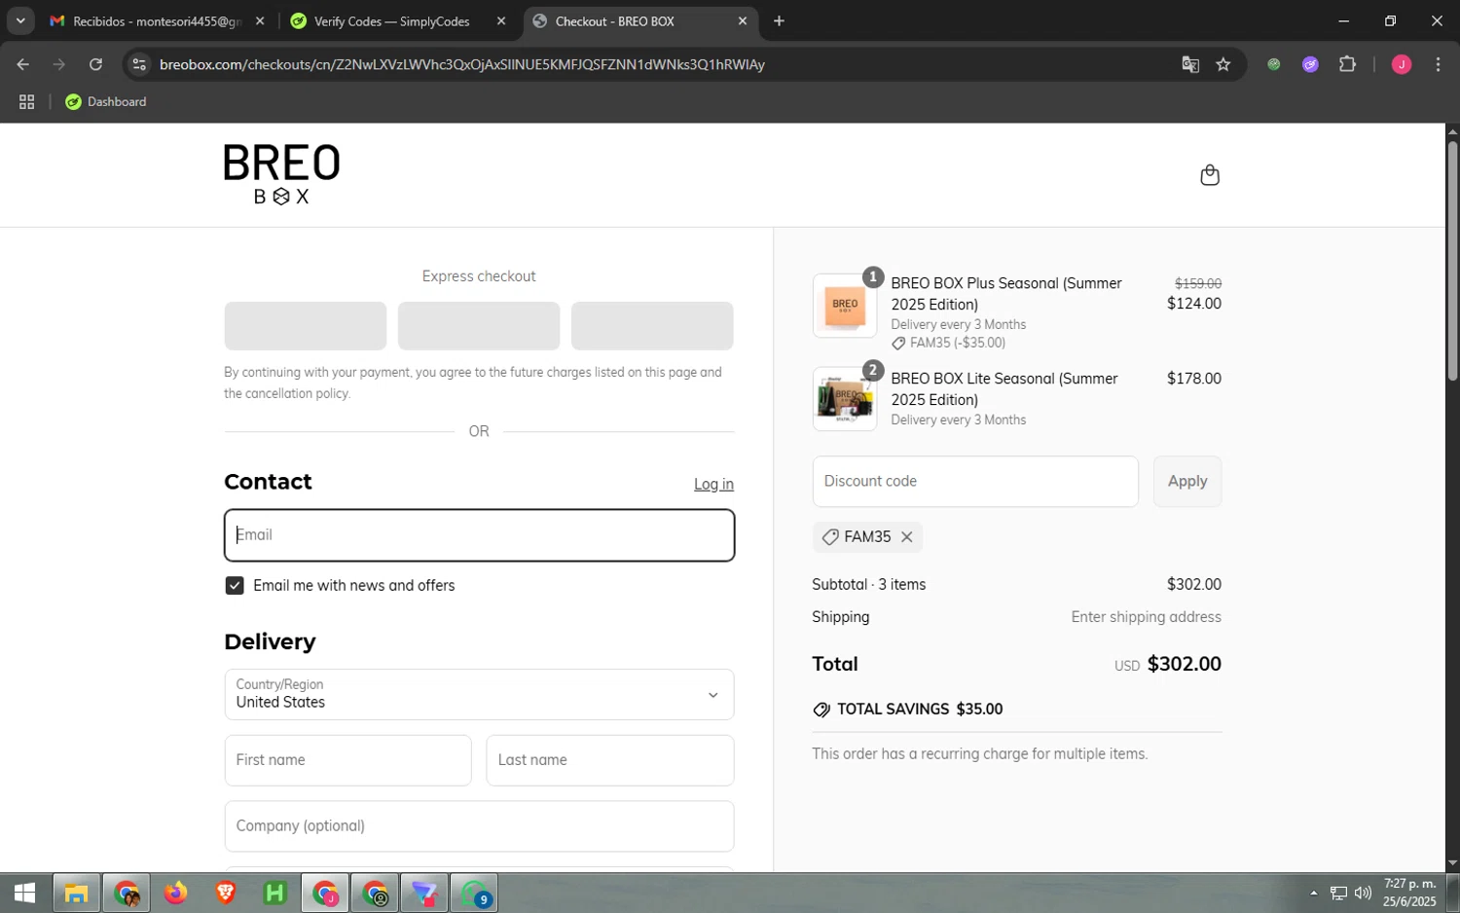The image size is (1460, 913).
Task: Click the BREO BOX Lite Seasonal thumbnail
Action: pyautogui.click(x=845, y=399)
